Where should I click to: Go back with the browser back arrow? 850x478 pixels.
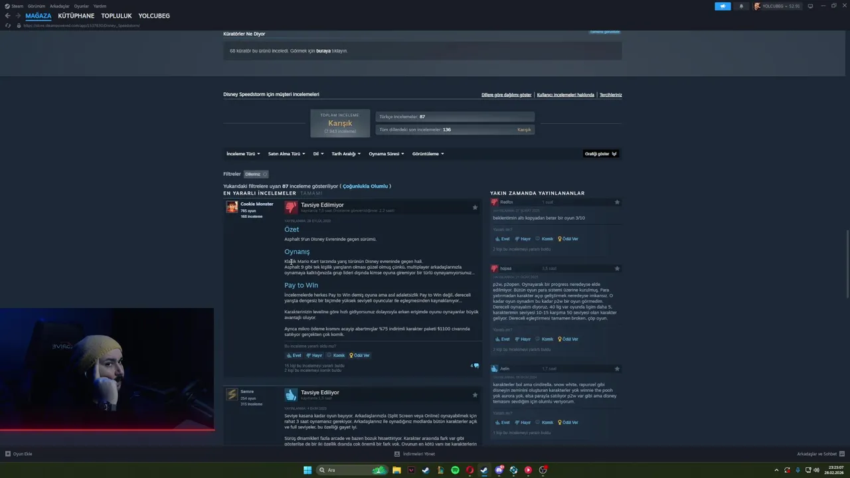tap(8, 16)
